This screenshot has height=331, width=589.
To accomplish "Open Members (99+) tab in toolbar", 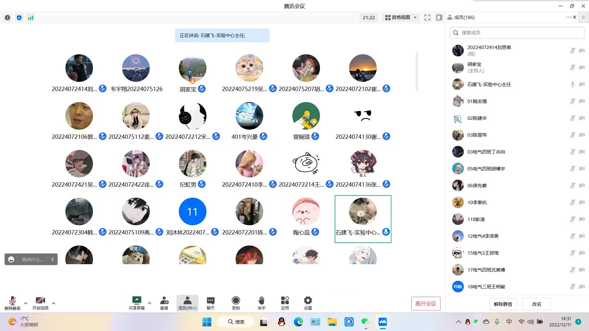I will (x=187, y=303).
